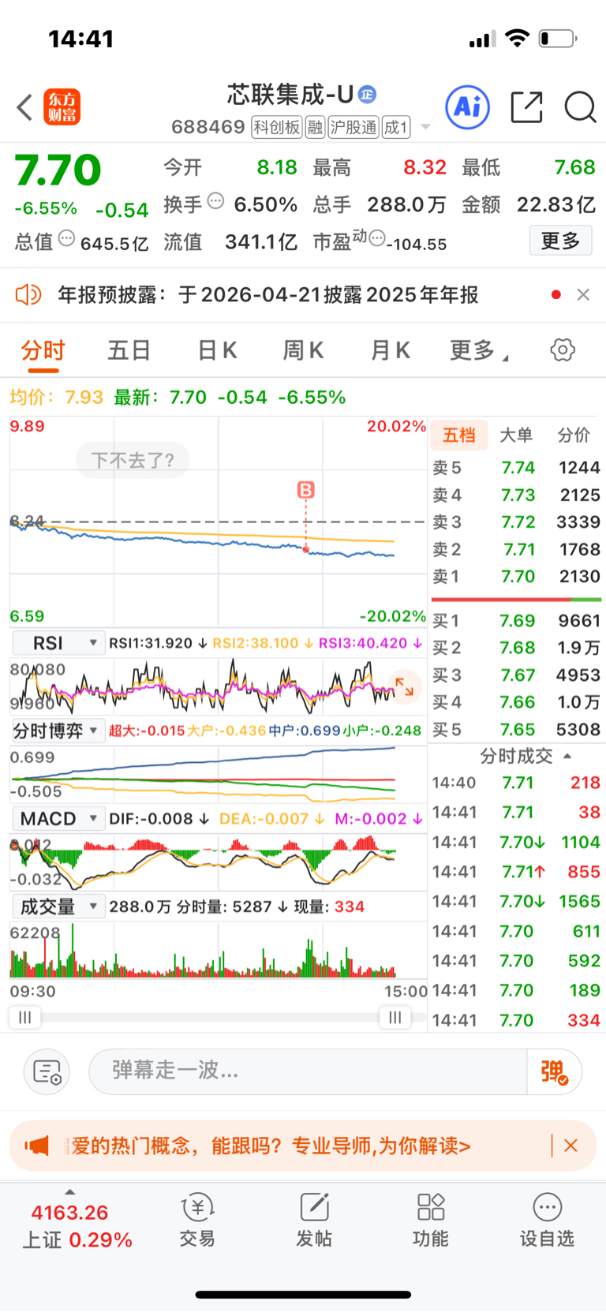Open bullet comment settings icon
606x1312 pixels.
(x=47, y=1071)
